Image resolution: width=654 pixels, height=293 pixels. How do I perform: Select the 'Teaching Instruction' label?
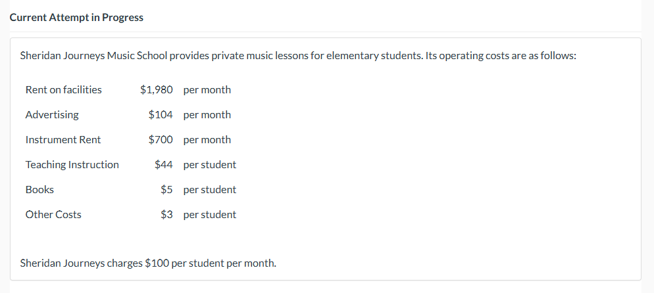pos(72,164)
